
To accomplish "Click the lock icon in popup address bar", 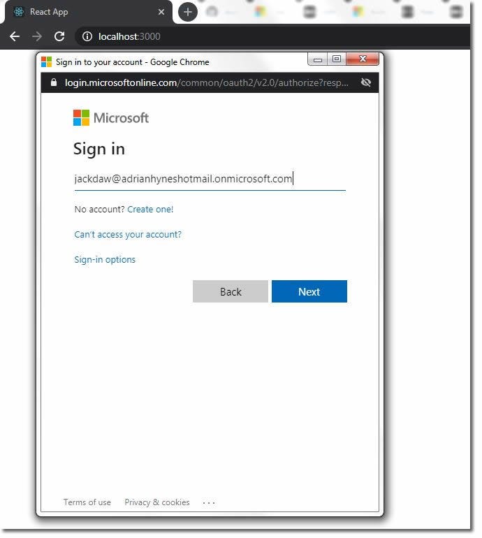I will [54, 82].
